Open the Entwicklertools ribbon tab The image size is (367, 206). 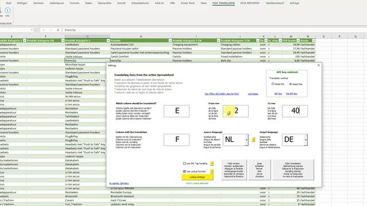[140, 3]
